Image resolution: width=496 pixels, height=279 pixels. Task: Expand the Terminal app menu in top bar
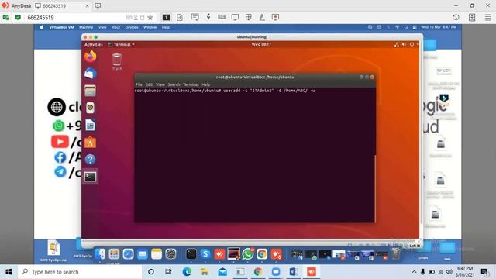click(121, 45)
